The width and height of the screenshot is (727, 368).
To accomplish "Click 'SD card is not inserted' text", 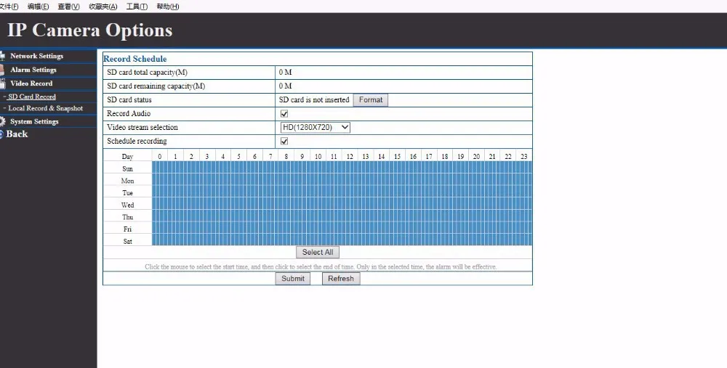I will 314,100.
